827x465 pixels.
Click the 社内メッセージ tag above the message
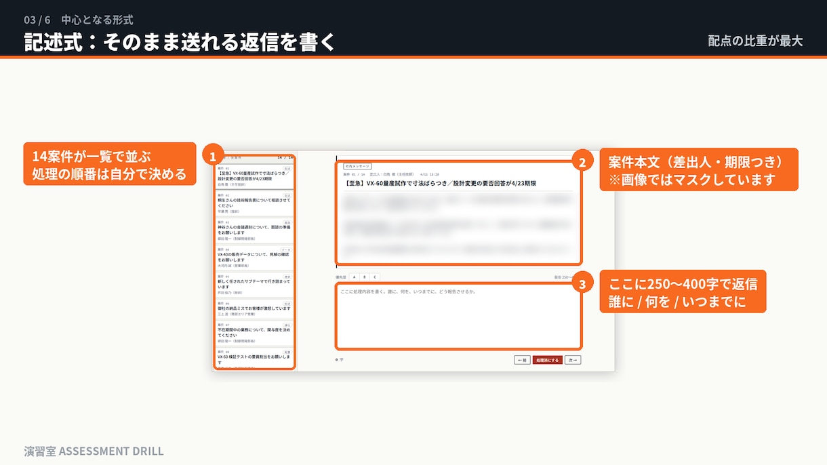coord(357,165)
